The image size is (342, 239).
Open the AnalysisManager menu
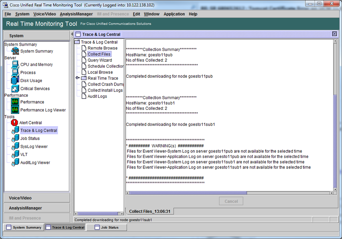(x=76, y=14)
